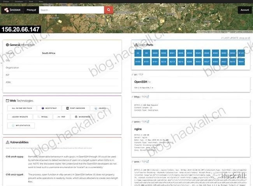Click the Last Update date text
Viewport: 253px width, 186px height.
235,38
